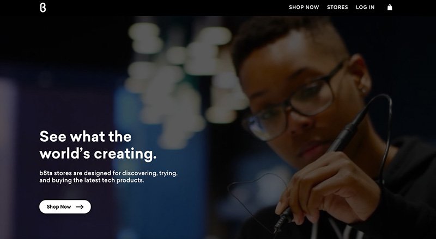The image size is (436, 239).
Task: Click the hand gripping the pen
Action: click(328, 188)
